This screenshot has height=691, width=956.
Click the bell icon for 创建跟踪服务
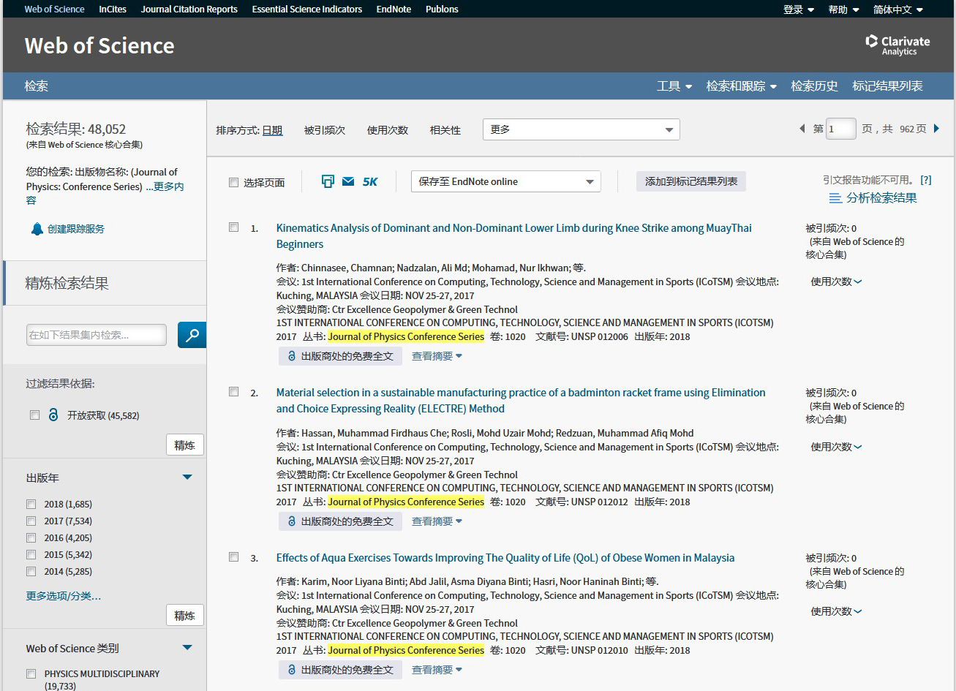tap(37, 229)
